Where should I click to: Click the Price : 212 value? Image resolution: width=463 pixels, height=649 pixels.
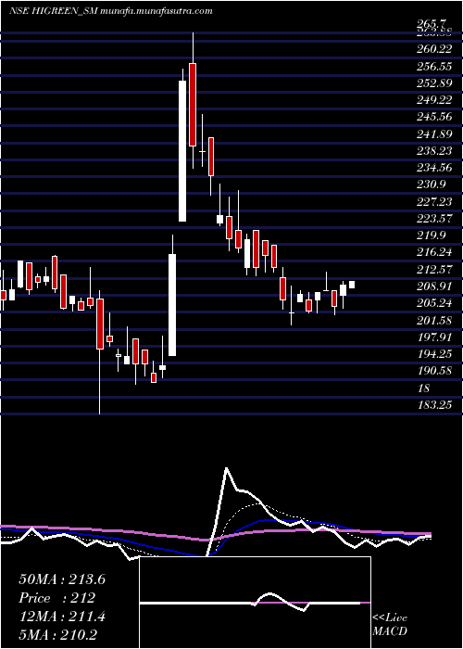pos(57,598)
